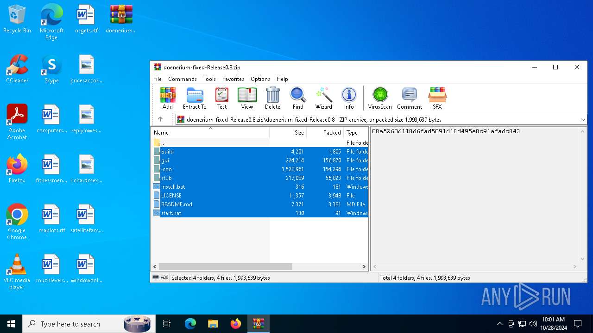Select start.bat file row
Viewport: 593px width, 333px height.
tap(260, 213)
